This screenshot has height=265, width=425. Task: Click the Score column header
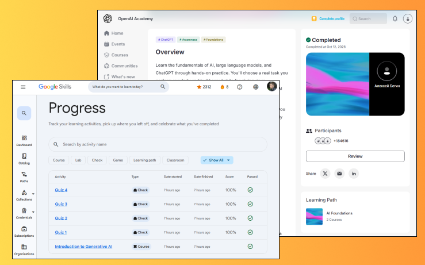[x=229, y=176]
